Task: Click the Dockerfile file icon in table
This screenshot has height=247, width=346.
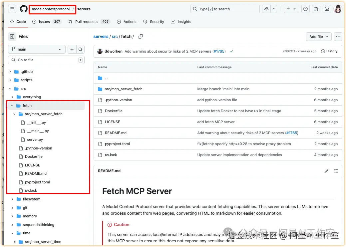Action: pyautogui.click(x=100, y=111)
